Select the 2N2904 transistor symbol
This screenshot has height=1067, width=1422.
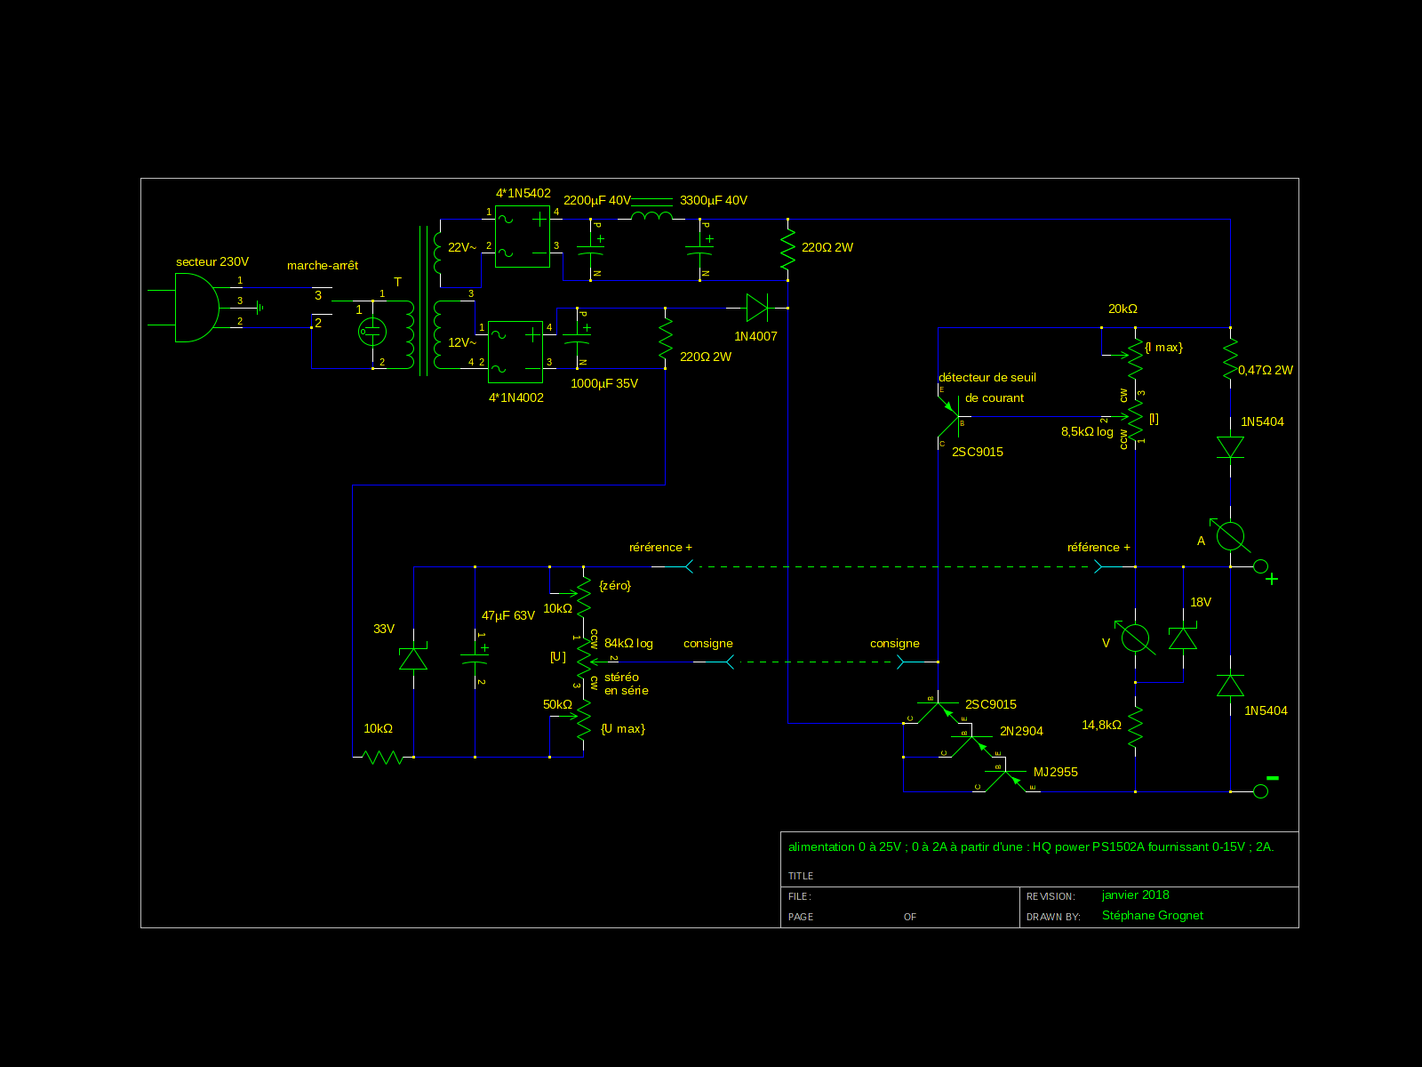coord(967,742)
